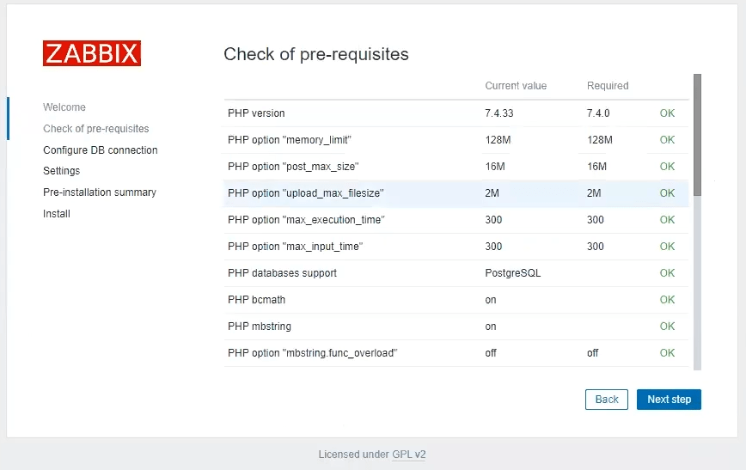Open the GPL v2 license link

click(x=408, y=455)
